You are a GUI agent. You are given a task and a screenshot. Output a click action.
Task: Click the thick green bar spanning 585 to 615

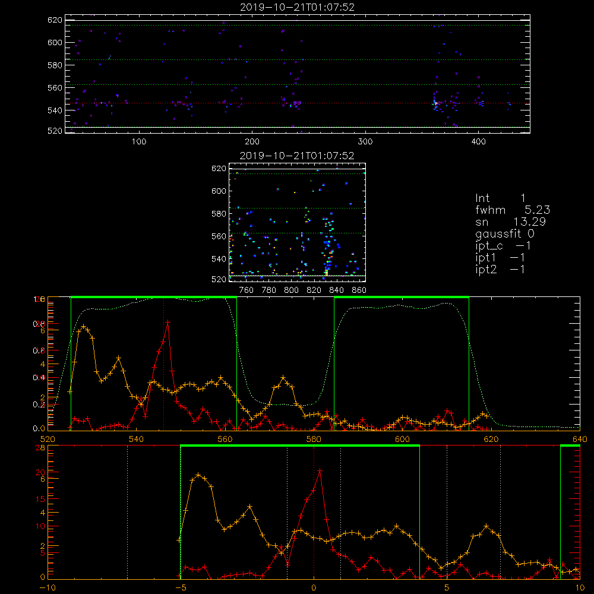click(x=402, y=297)
